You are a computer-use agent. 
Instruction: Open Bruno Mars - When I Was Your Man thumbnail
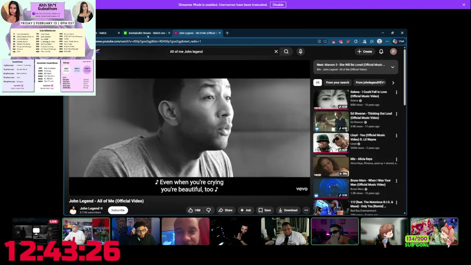[x=331, y=188]
